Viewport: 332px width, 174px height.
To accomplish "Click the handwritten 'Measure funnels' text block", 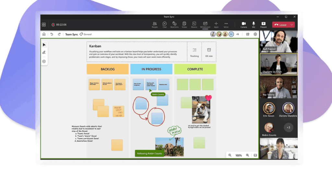I will [x=87, y=134].
